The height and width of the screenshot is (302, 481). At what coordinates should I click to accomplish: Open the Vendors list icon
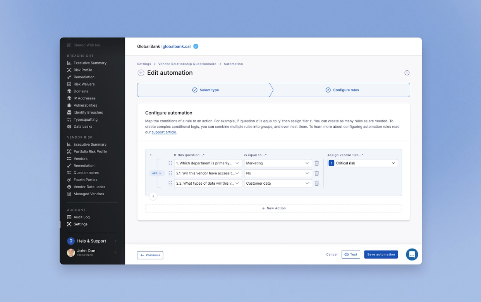69,159
